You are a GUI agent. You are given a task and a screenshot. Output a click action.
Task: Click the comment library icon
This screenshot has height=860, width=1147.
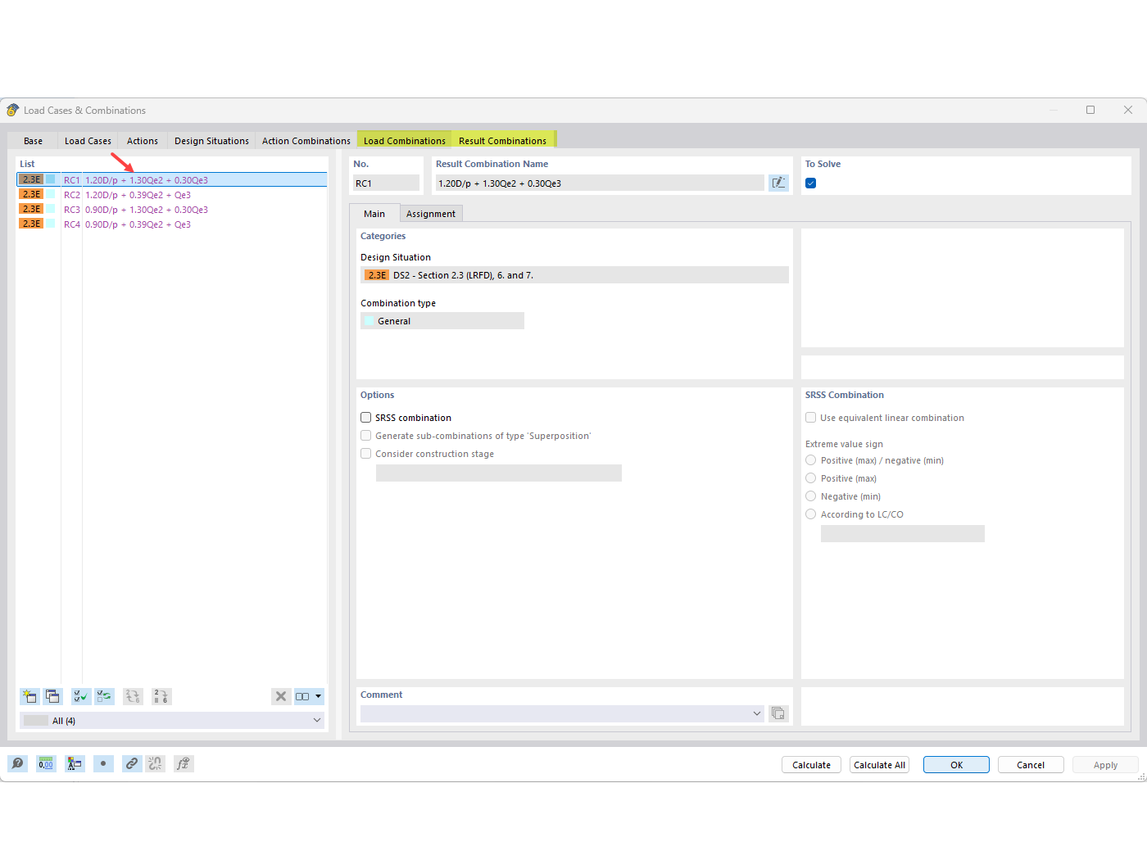pos(778,713)
